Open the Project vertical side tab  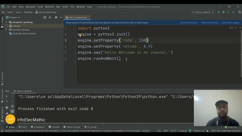pos(2,22)
